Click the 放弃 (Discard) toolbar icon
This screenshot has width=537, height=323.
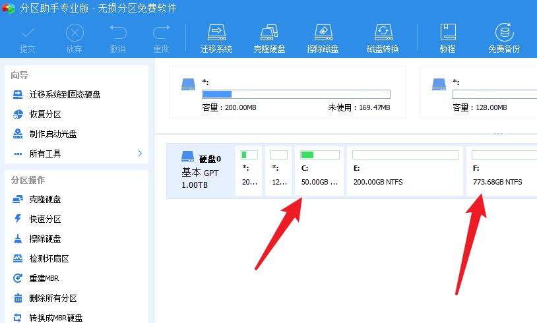(x=75, y=39)
